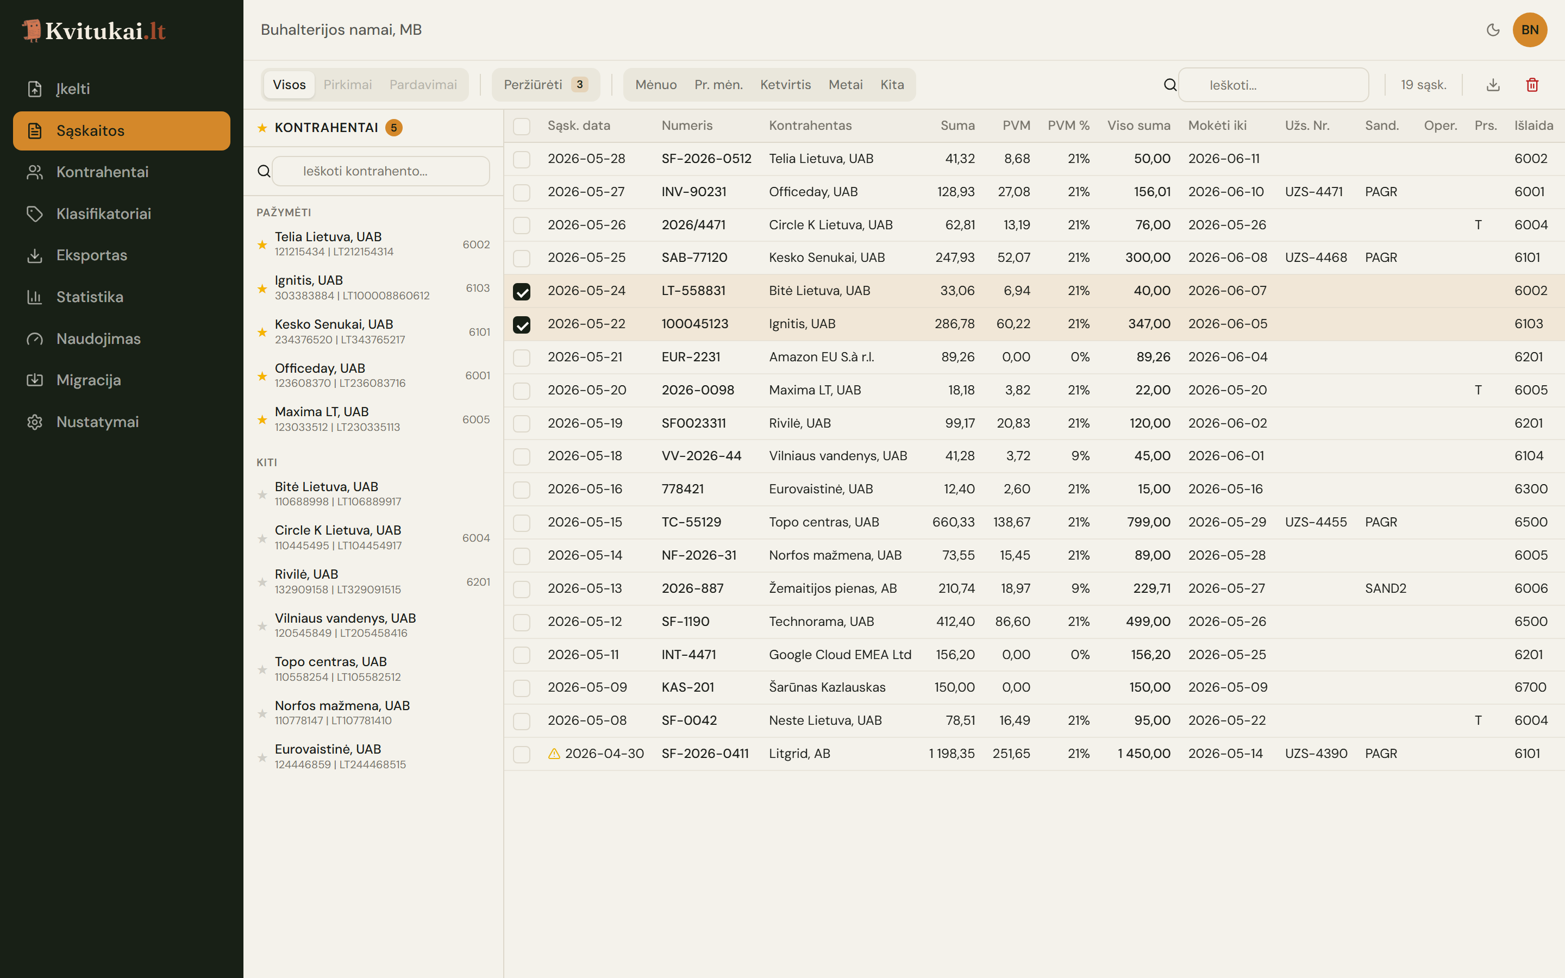Viewport: 1565px width, 978px height.
Task: Click SAND2 warehouse cell
Action: coord(1385,588)
